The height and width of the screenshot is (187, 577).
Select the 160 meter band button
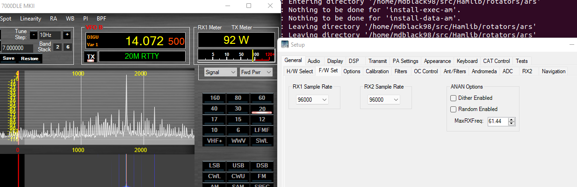pyautogui.click(x=214, y=98)
